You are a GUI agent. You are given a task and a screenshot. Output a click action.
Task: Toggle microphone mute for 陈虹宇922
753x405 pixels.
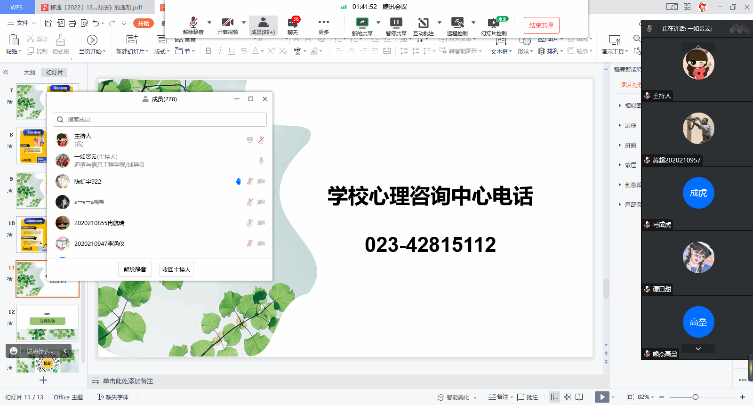(250, 181)
